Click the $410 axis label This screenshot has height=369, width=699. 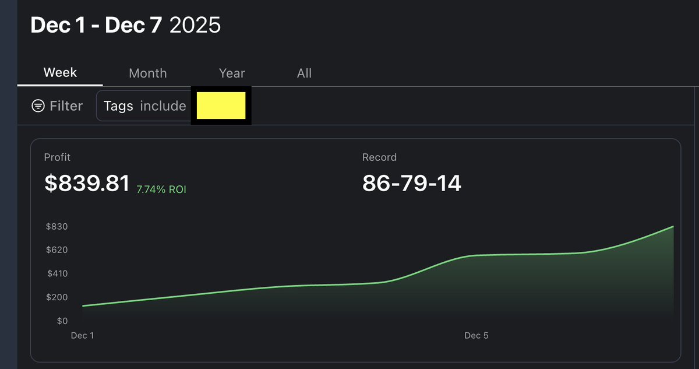[57, 273]
